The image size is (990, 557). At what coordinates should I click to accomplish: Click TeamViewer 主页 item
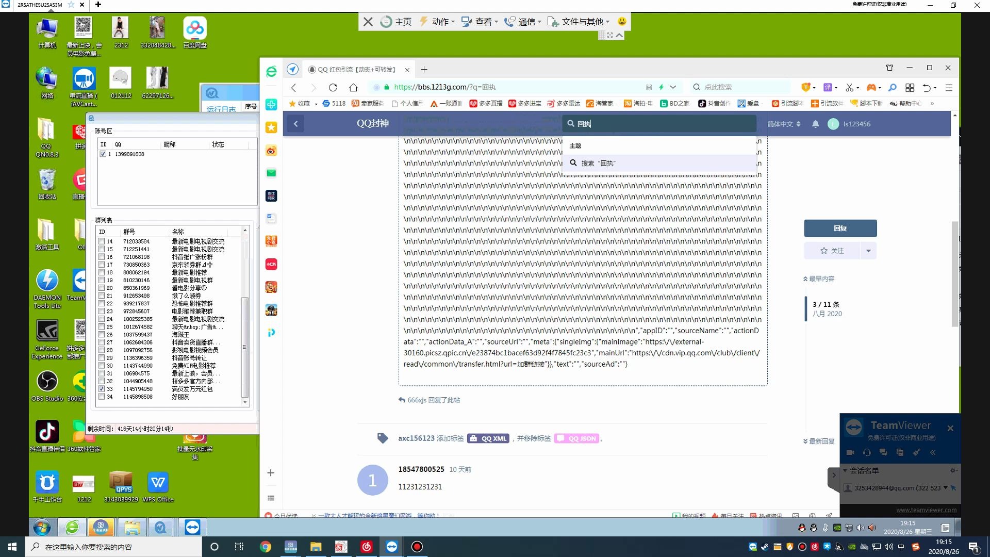point(396,22)
